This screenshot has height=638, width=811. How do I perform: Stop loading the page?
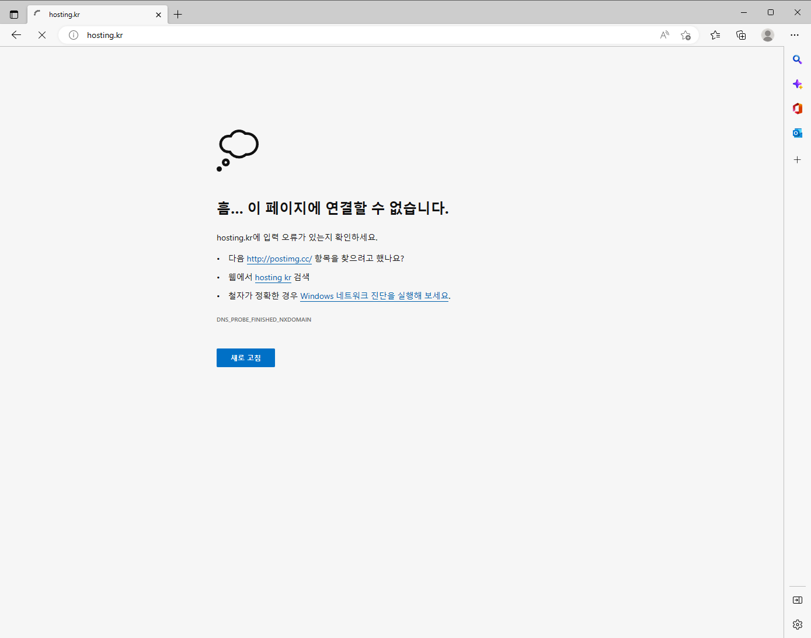coord(42,35)
